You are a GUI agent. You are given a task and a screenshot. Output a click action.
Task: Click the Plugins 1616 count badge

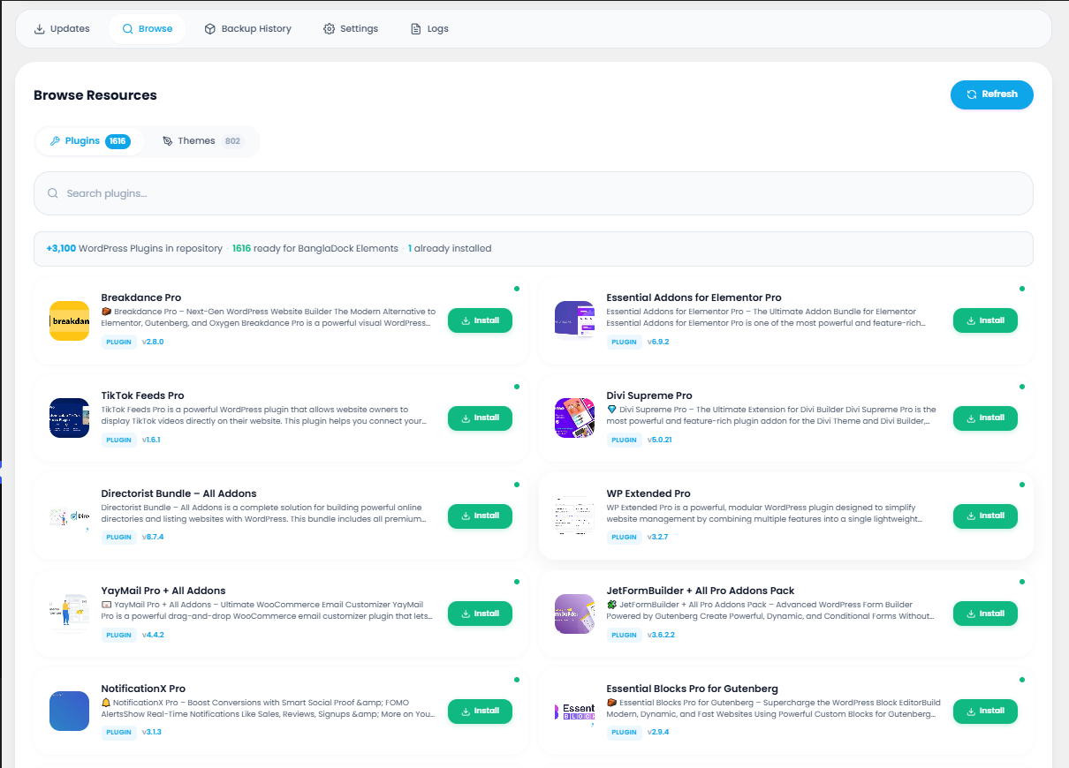click(x=118, y=141)
